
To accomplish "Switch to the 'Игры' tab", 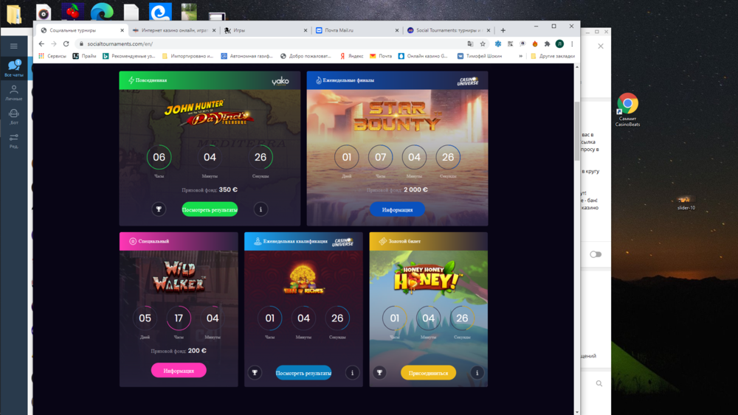I will [266, 30].
